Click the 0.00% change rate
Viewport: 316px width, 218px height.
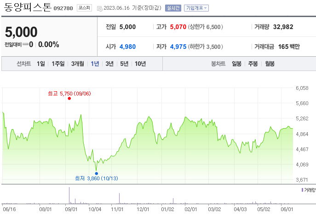pyautogui.click(x=49, y=44)
